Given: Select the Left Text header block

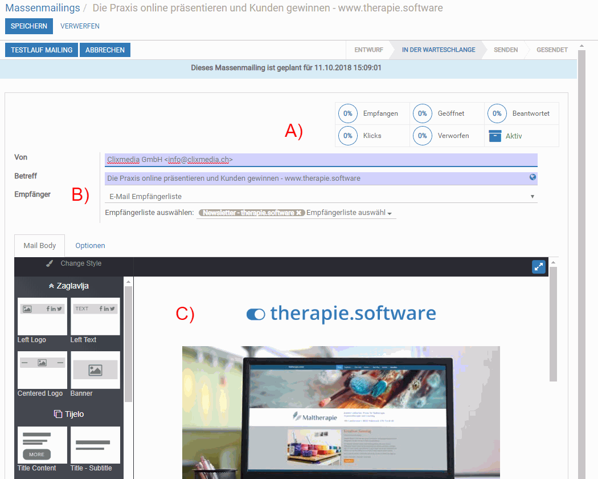Looking at the screenshot, I should [95, 316].
